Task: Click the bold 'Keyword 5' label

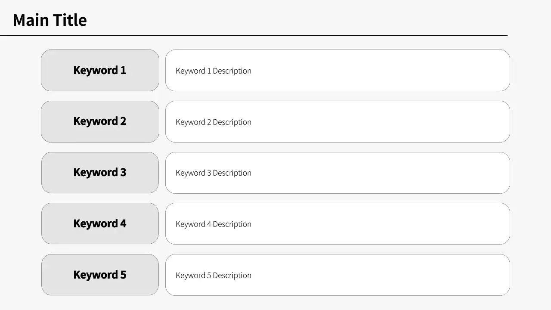Action: click(100, 275)
